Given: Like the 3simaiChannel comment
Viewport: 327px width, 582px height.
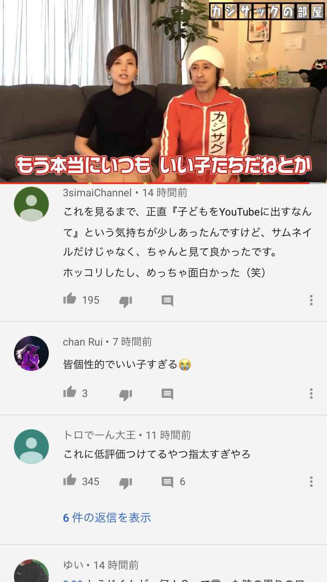Looking at the screenshot, I should [70, 299].
